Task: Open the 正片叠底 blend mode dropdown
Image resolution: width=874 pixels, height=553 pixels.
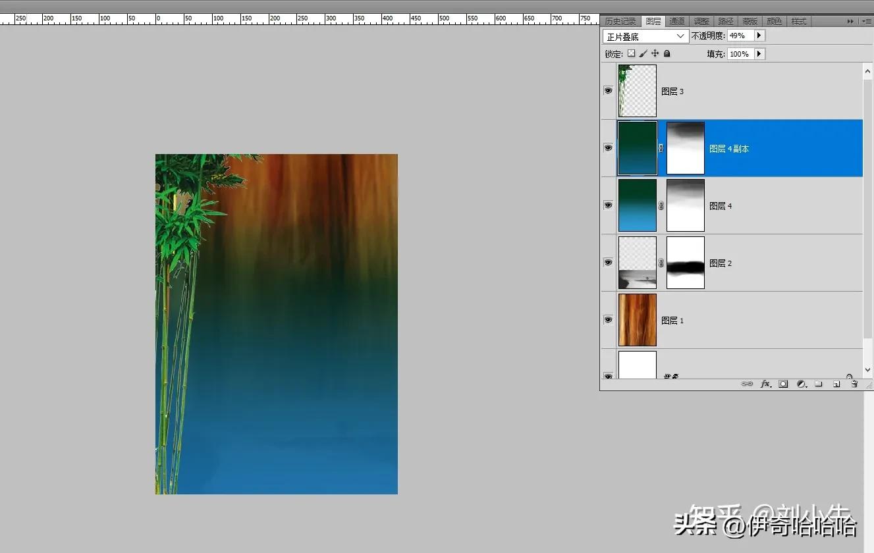Action: [x=645, y=36]
